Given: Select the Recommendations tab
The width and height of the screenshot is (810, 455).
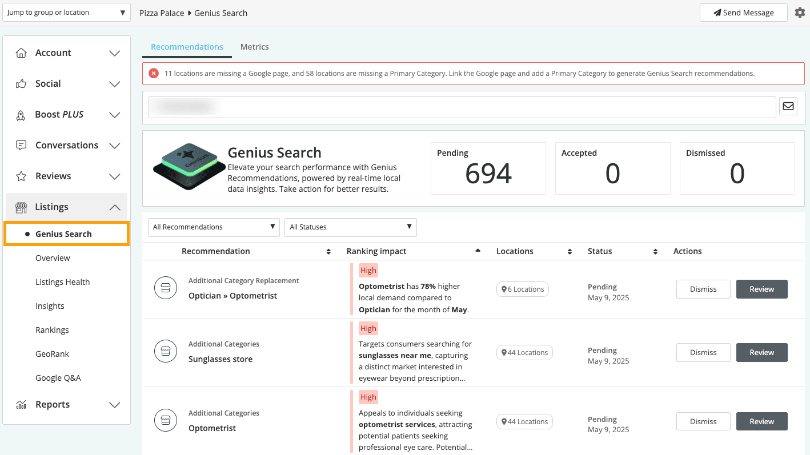Looking at the screenshot, I should click(x=187, y=47).
